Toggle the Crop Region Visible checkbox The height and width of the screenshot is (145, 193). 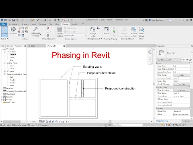coord(175,69)
